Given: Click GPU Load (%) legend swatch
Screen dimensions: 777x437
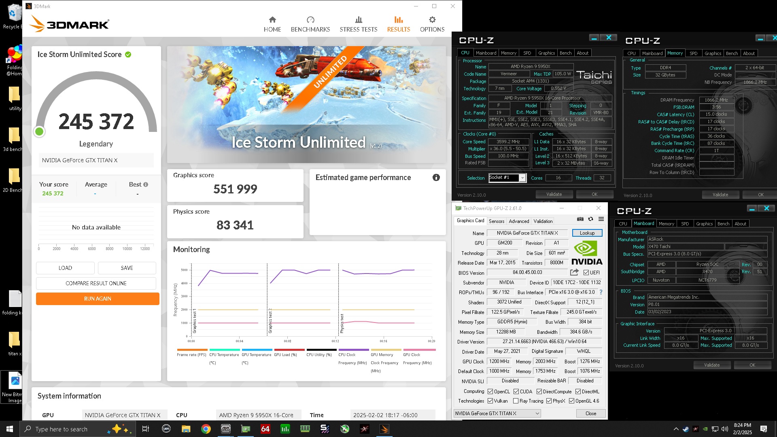Looking at the screenshot, I should click(289, 350).
